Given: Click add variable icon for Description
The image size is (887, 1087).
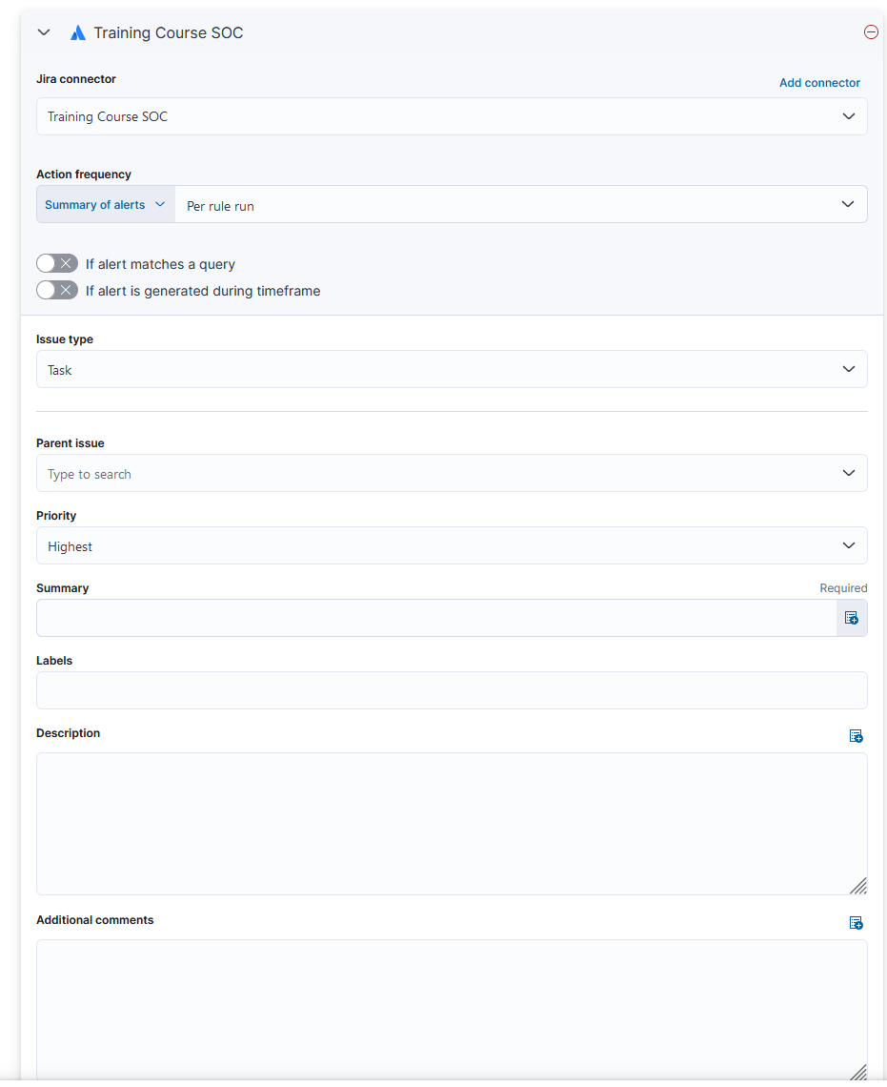Looking at the screenshot, I should [856, 736].
